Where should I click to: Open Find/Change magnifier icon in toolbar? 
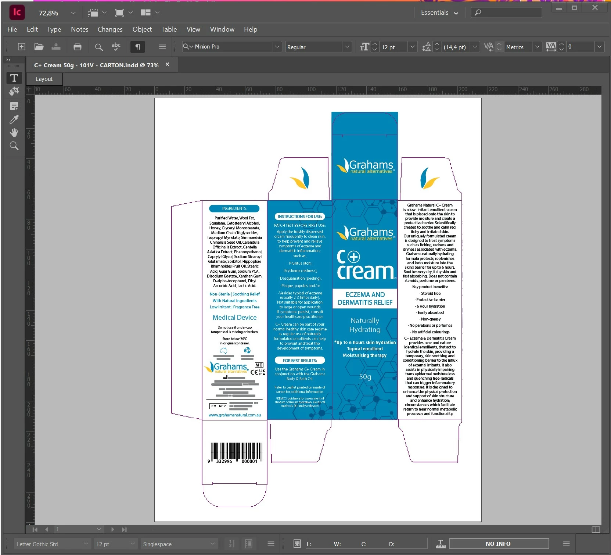pos(98,47)
